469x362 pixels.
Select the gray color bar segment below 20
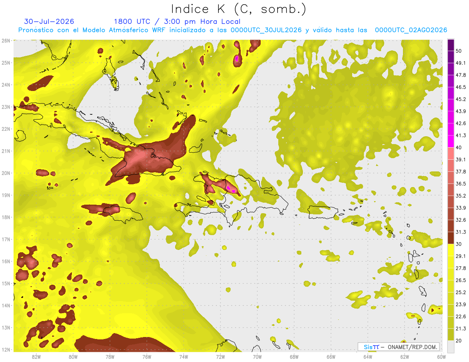pos(451,346)
